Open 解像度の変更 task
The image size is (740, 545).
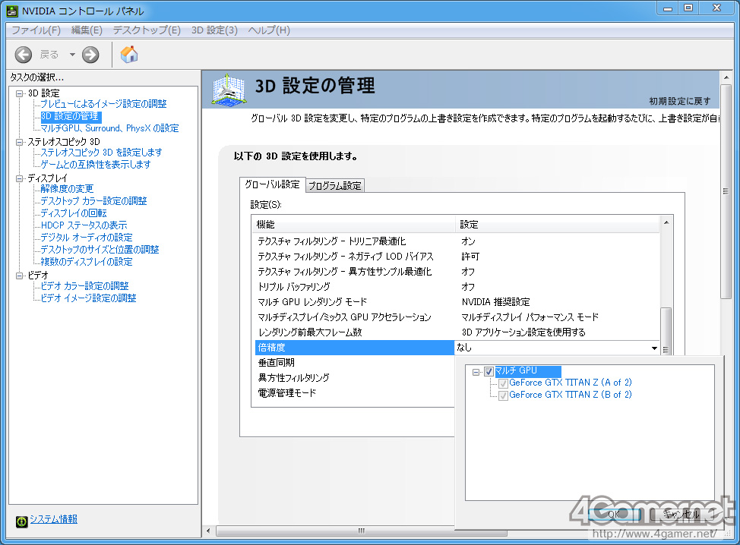coord(67,188)
